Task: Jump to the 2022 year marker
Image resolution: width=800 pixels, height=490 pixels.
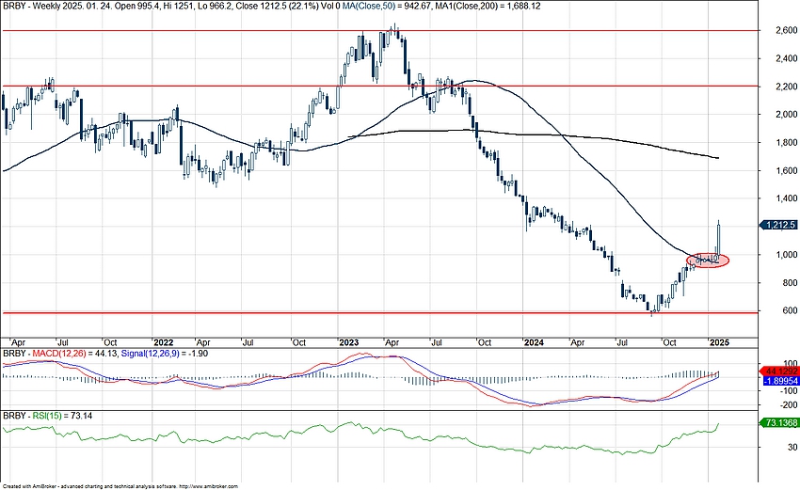Action: [163, 341]
